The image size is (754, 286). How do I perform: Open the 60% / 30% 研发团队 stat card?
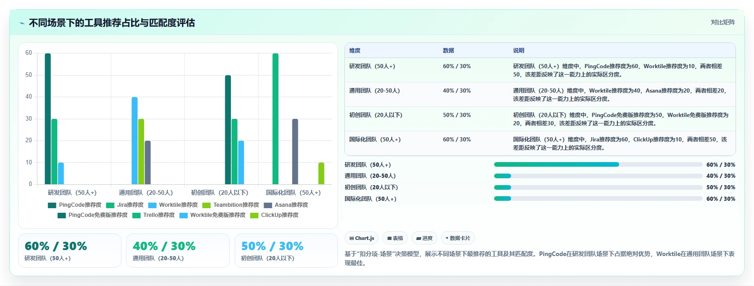point(70,251)
